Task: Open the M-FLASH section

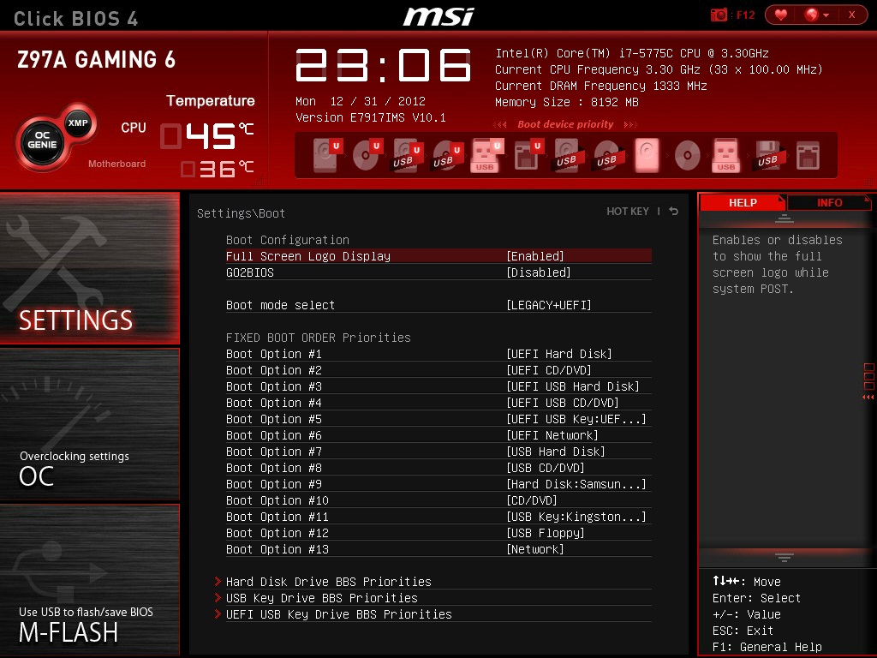Action: tap(89, 580)
